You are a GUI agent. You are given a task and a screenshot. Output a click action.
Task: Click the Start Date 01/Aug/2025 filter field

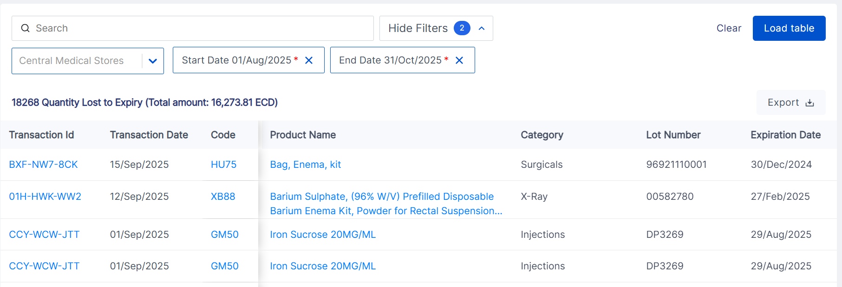(236, 60)
